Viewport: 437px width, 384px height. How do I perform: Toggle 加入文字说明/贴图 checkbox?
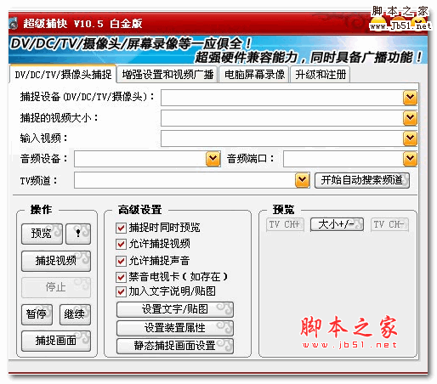point(121,291)
